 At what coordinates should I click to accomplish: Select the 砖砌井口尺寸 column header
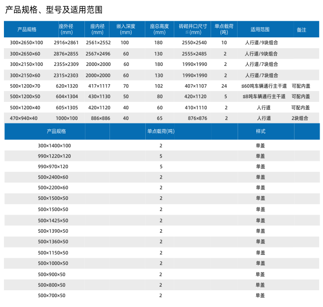point(193,30)
